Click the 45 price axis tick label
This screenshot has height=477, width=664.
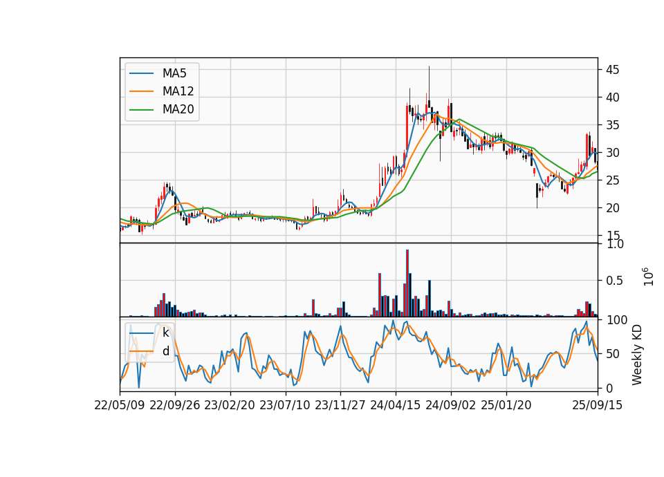pos(612,70)
